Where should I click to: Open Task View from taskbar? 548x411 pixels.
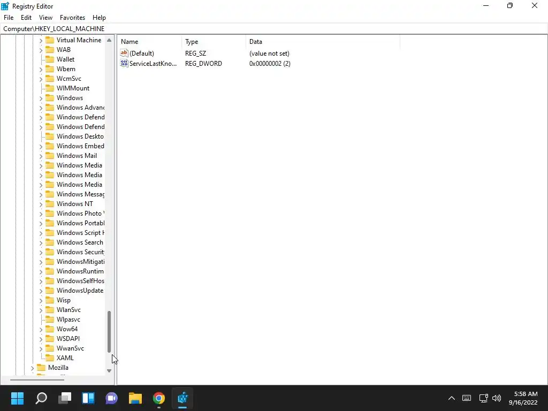coord(65,398)
